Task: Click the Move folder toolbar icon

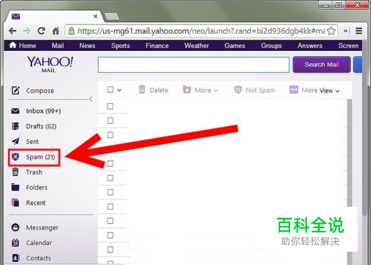Action: click(187, 89)
